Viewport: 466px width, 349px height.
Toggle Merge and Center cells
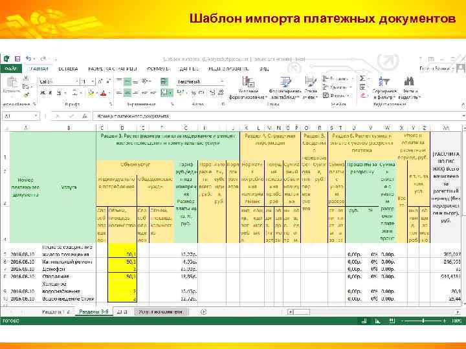(x=165, y=93)
